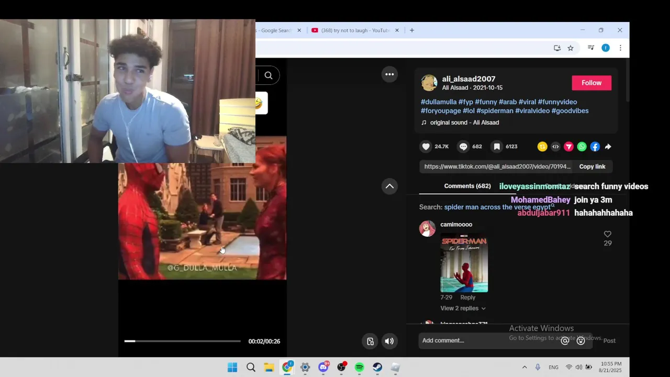Open emoji picker in comment box
The image size is (670, 377).
pyautogui.click(x=580, y=341)
